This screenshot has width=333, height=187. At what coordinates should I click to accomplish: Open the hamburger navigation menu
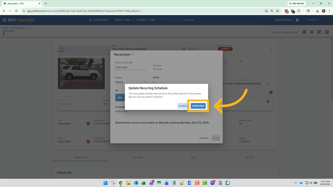[4, 20]
